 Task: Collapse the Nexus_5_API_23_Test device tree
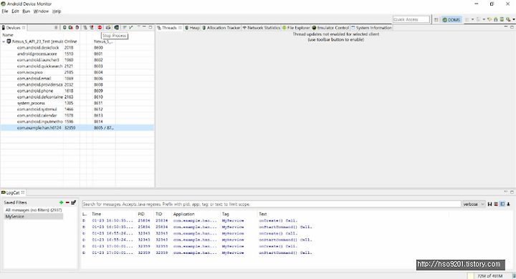4,41
